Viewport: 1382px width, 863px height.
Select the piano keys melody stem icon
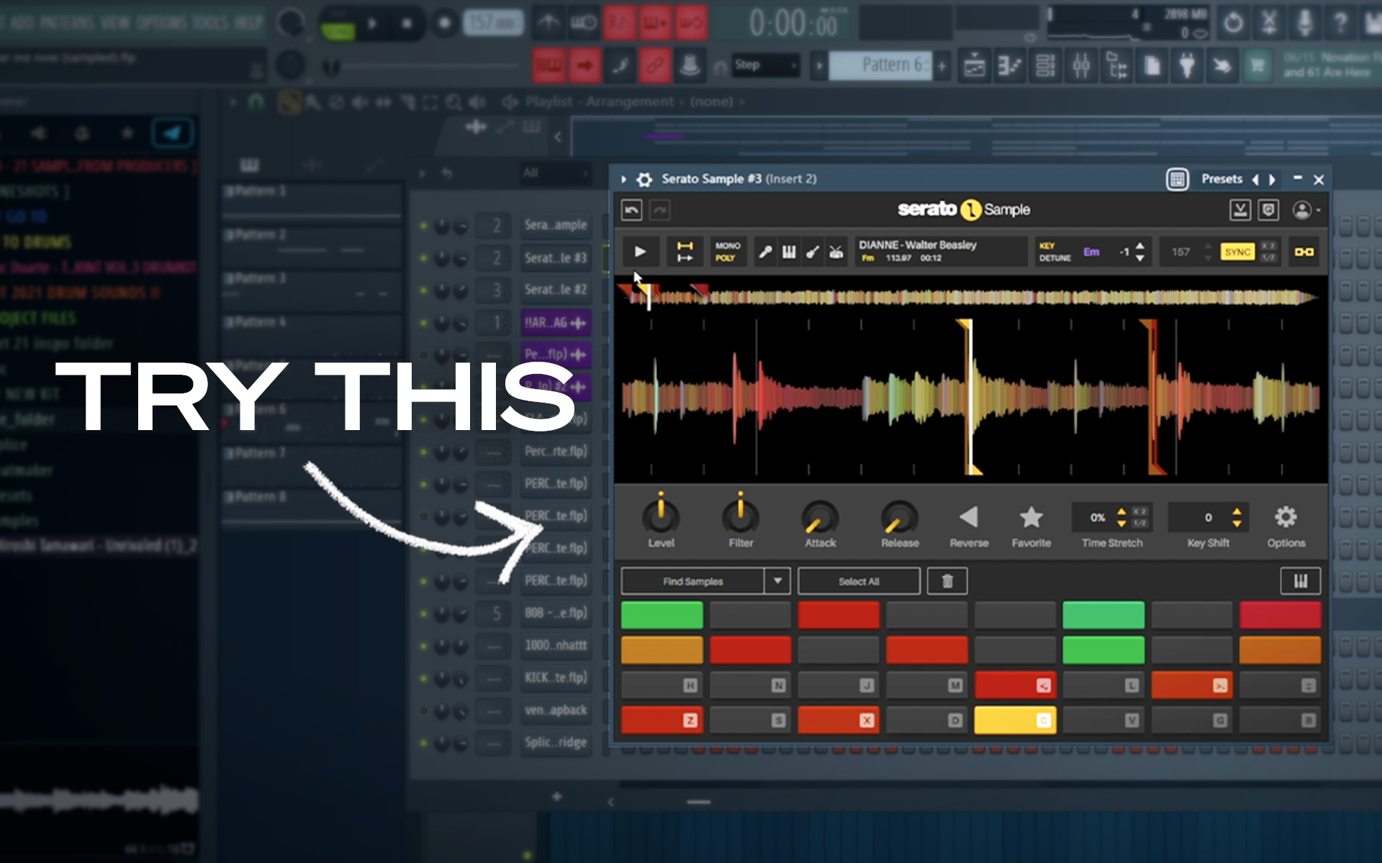point(789,252)
